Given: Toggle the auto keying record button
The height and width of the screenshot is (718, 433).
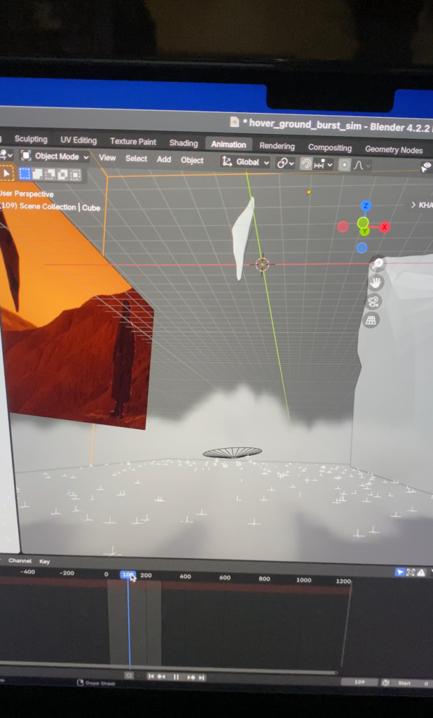Looking at the screenshot, I should (129, 675).
